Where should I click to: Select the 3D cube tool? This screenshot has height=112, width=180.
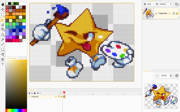pyautogui.click(x=3, y=59)
